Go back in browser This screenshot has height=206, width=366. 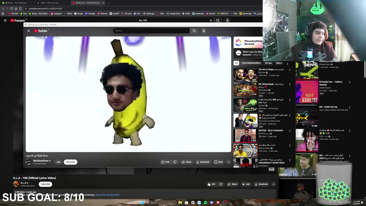pos(3,9)
